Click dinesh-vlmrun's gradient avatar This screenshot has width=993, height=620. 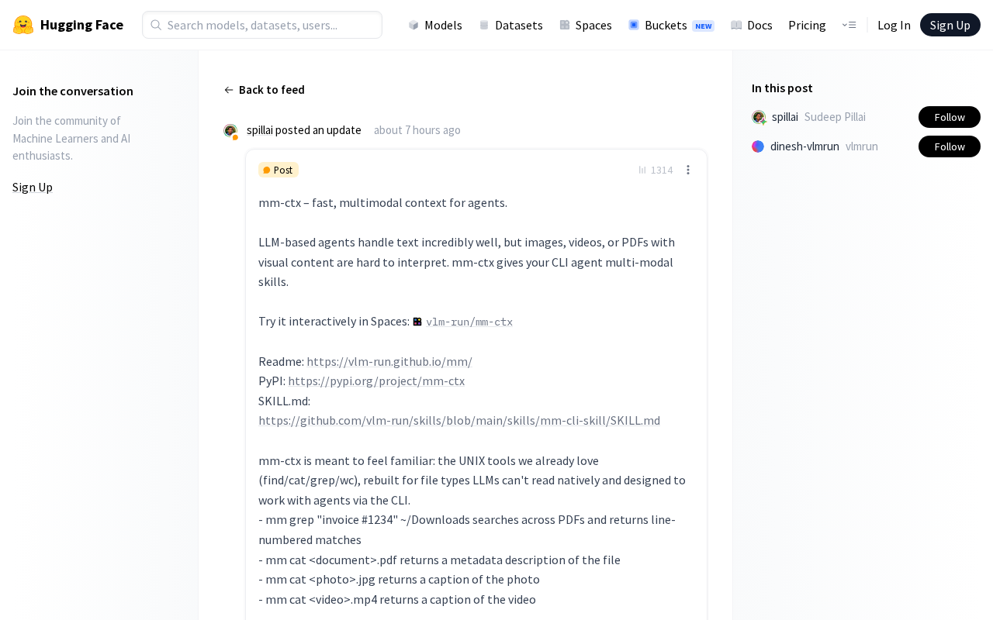tap(758, 146)
